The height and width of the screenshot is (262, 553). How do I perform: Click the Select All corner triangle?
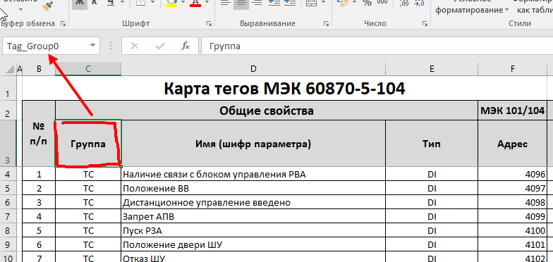pos(9,69)
